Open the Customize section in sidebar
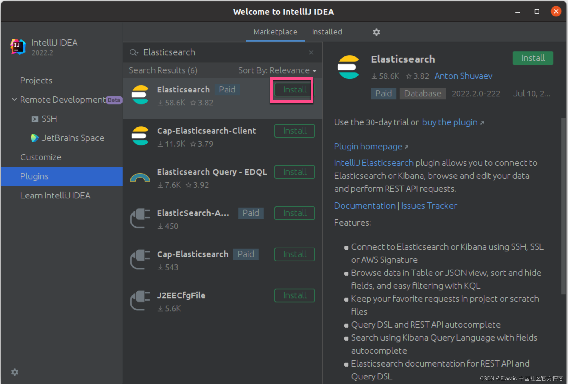 tap(41, 157)
